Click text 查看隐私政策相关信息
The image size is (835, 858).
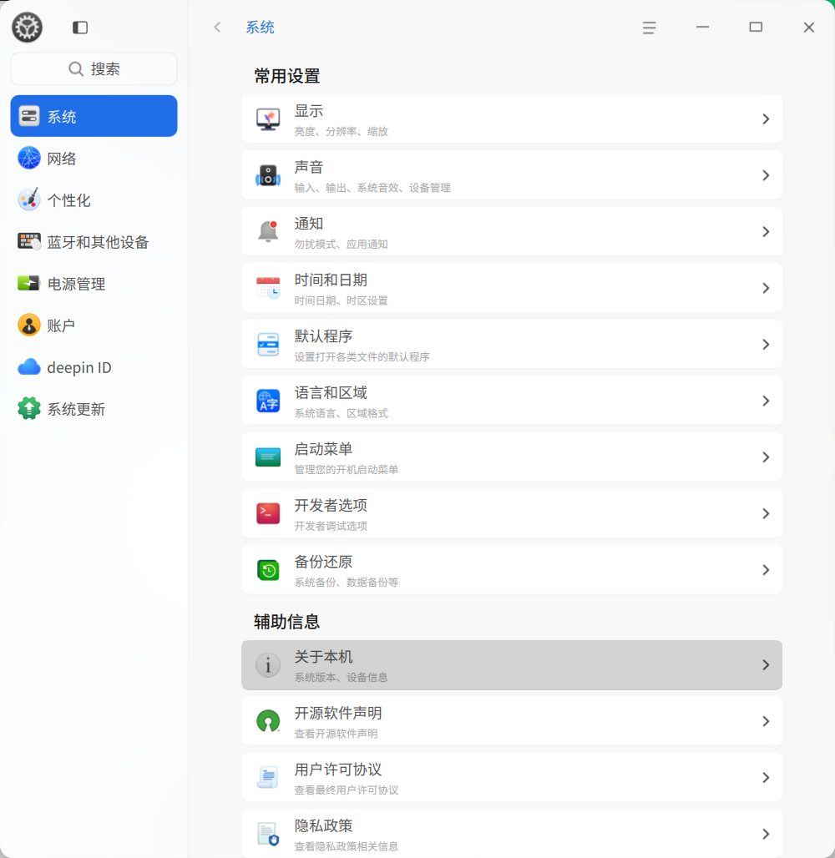click(x=346, y=846)
